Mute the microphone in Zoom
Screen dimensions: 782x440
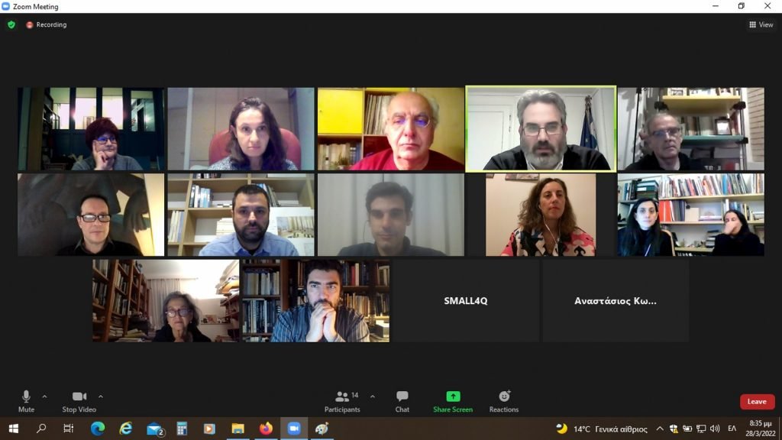pos(26,402)
